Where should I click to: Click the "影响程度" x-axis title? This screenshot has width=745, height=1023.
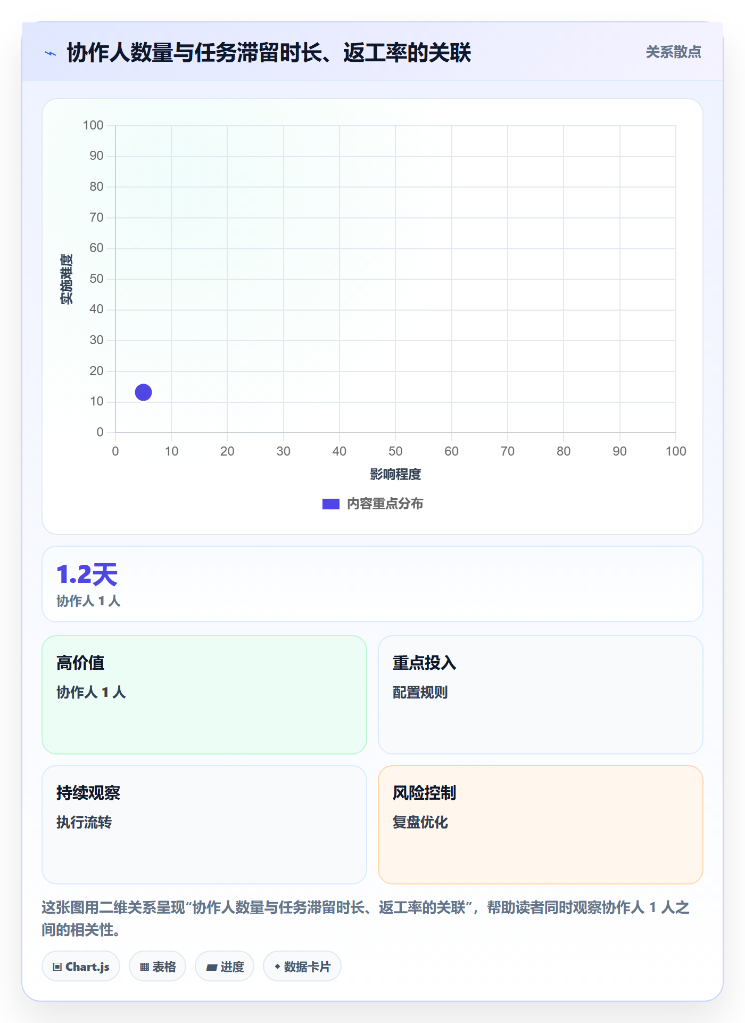click(395, 474)
